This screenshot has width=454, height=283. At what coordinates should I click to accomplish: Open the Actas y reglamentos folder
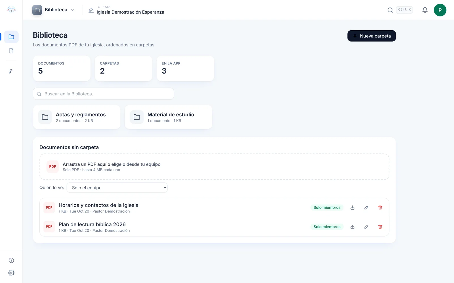pos(77,117)
